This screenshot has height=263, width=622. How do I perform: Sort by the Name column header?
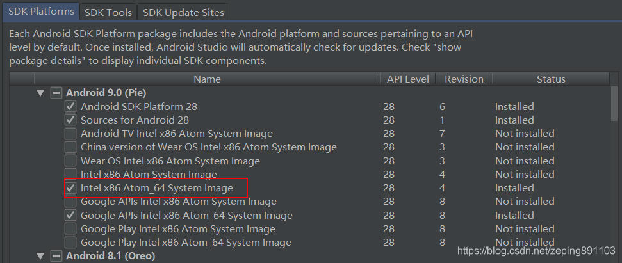(x=207, y=79)
